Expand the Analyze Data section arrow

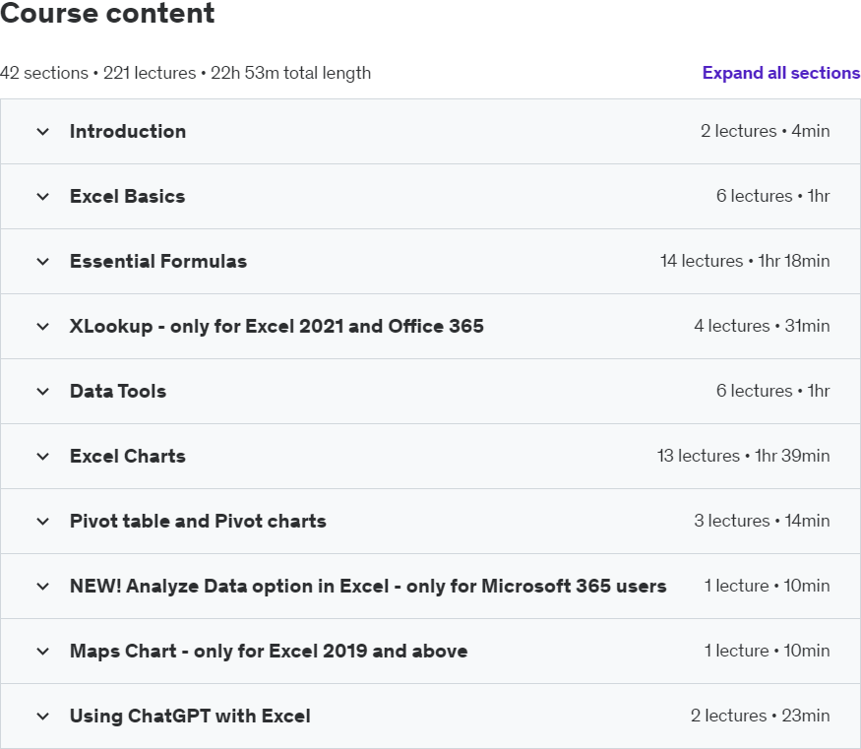pos(42,586)
